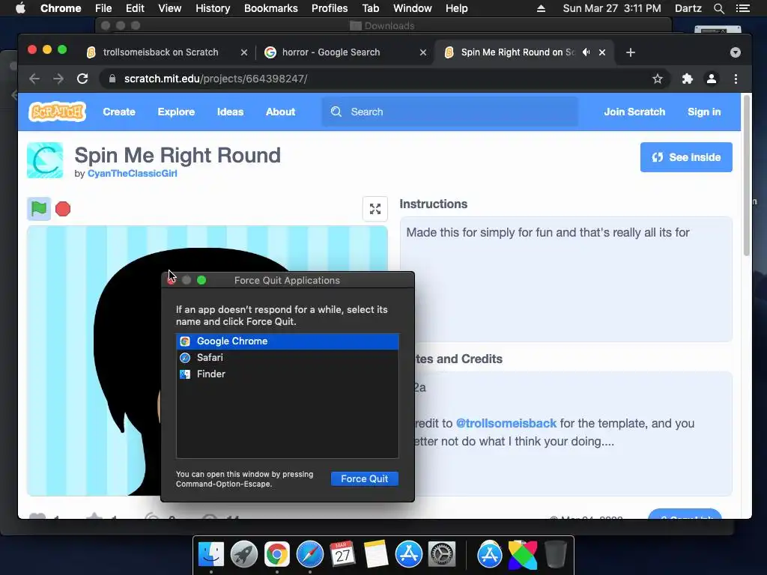Open @trollsomeisback credit link
The image size is (767, 575).
[506, 424]
